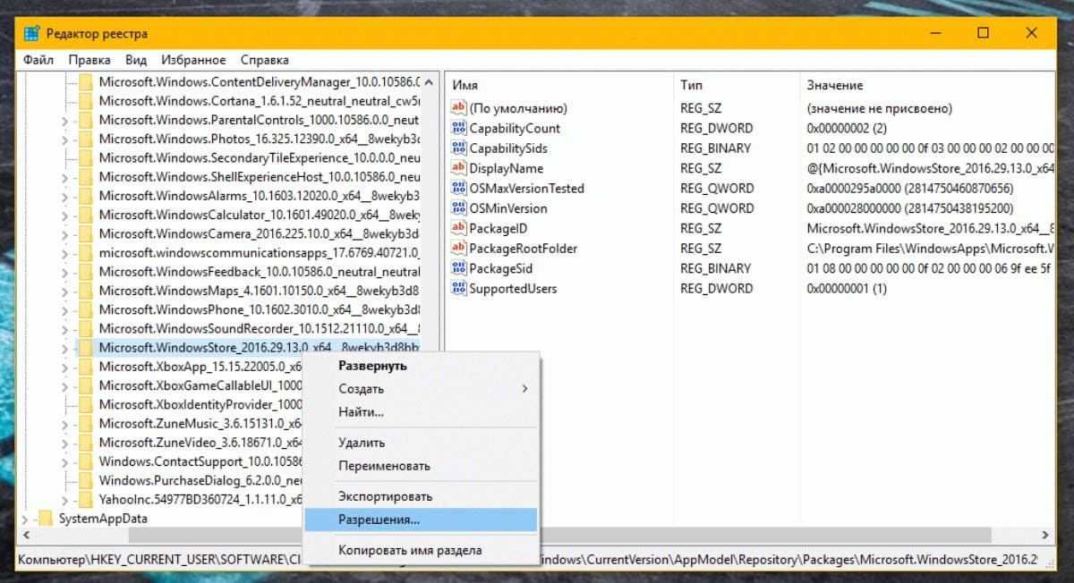
Task: Choose Переименовать in the context menu
Action: coord(421,466)
